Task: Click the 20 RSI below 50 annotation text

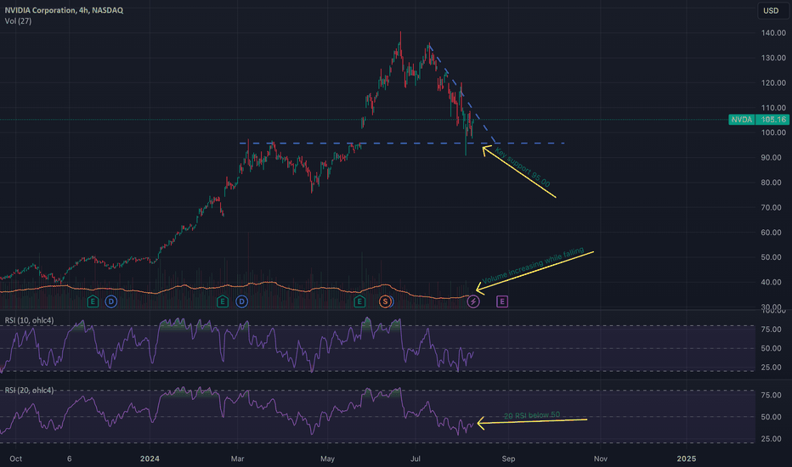Action: coord(532,415)
